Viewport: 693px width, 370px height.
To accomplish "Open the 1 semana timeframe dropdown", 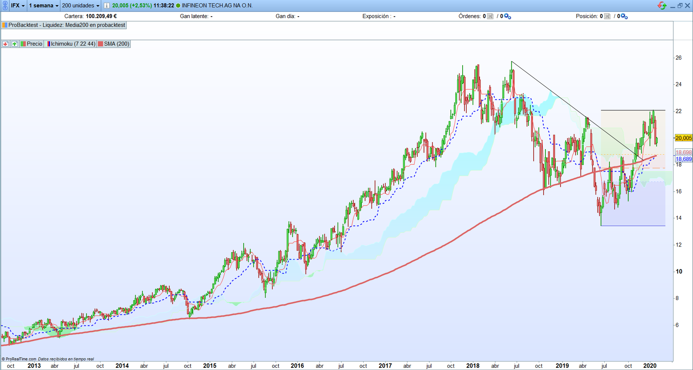I will (44, 6).
